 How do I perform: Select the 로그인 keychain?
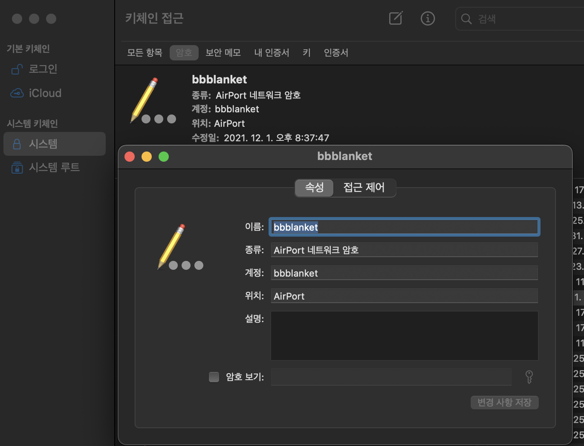tap(55, 69)
